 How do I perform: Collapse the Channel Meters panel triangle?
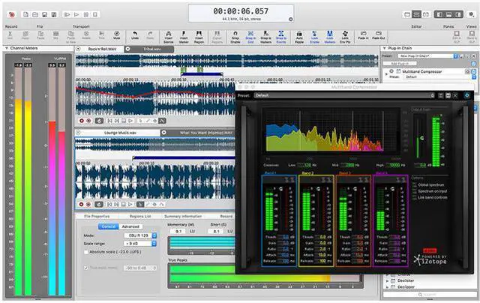(7, 48)
